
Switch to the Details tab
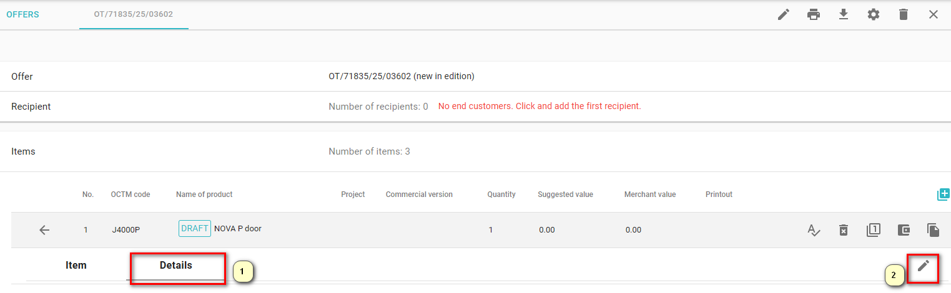(x=175, y=266)
